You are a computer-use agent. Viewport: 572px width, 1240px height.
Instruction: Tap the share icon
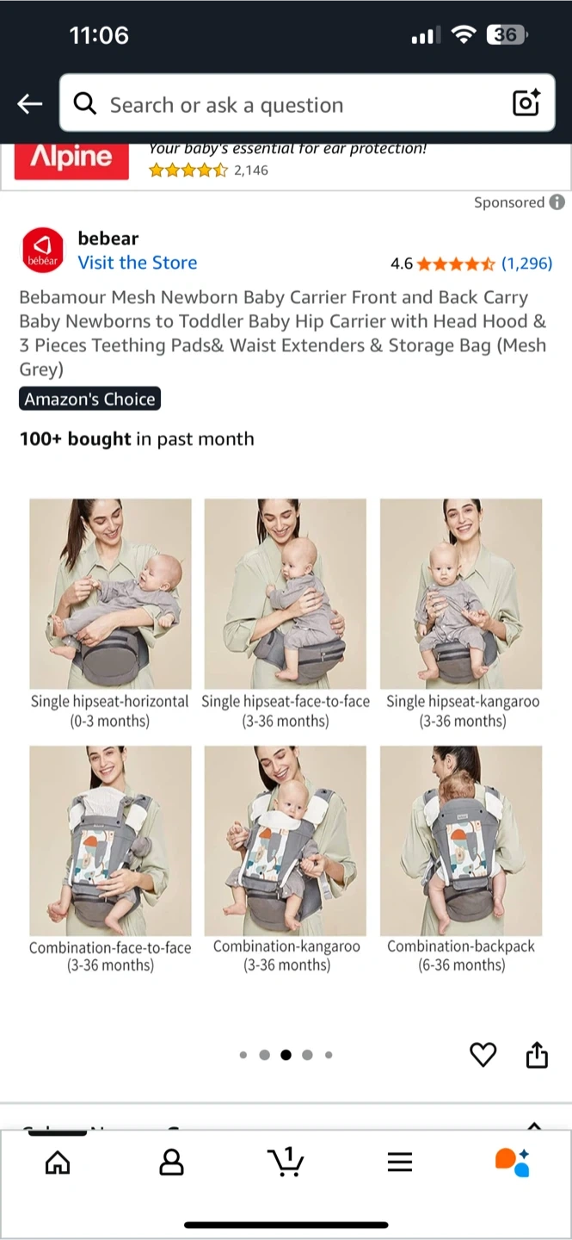(537, 1055)
